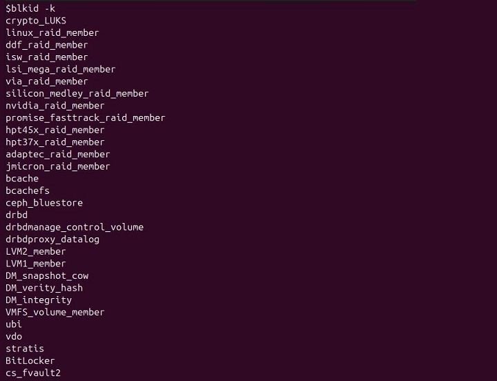Place cursor on isw_raid_member line
This screenshot has height=381, width=497.
click(47, 57)
